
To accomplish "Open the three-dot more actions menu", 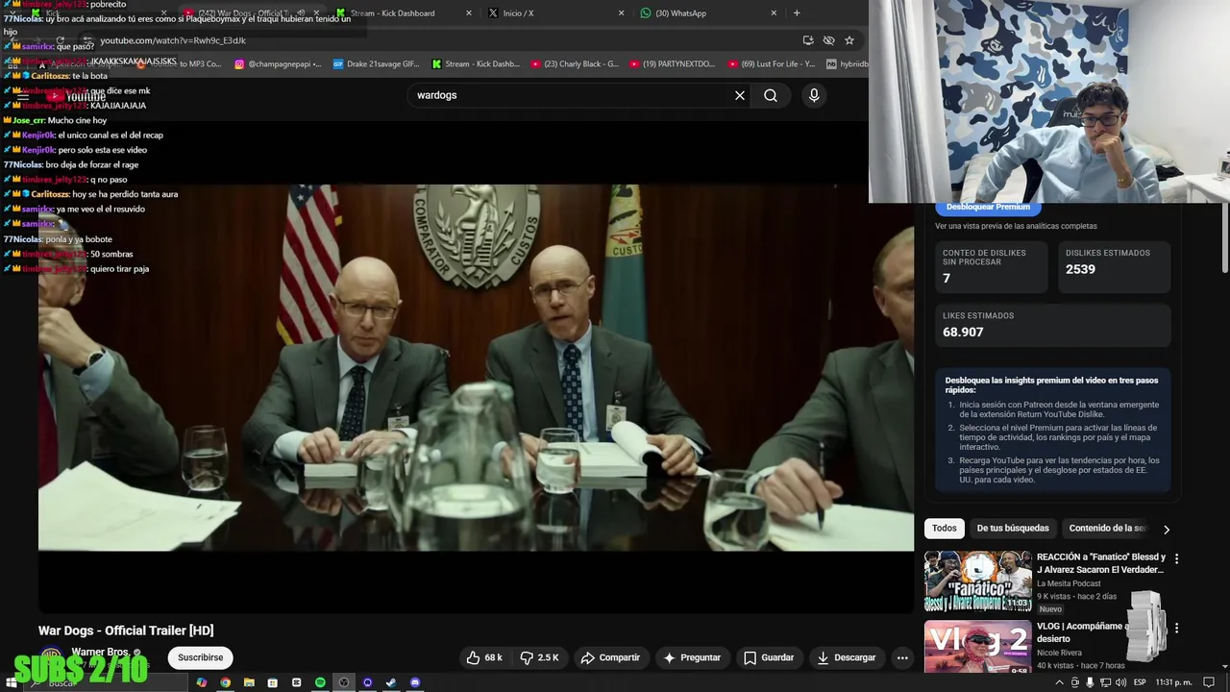I will point(901,657).
